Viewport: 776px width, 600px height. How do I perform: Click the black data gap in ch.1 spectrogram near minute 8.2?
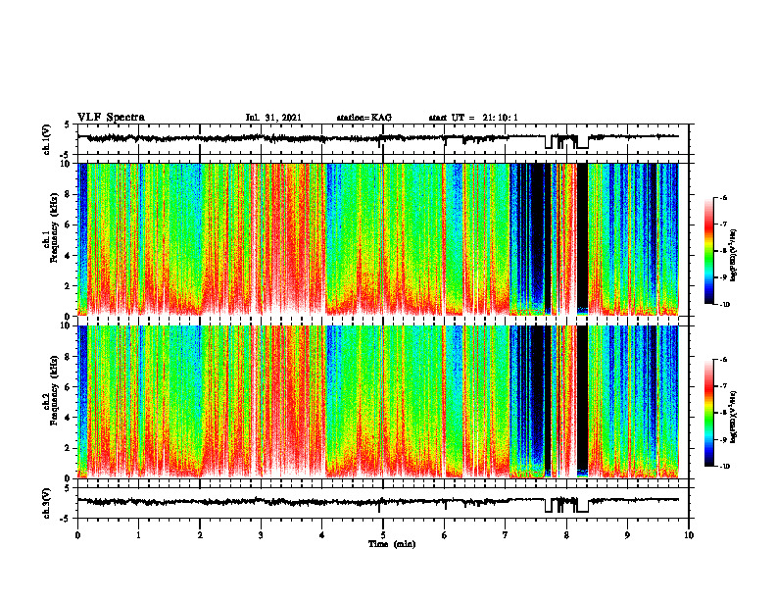[583, 235]
